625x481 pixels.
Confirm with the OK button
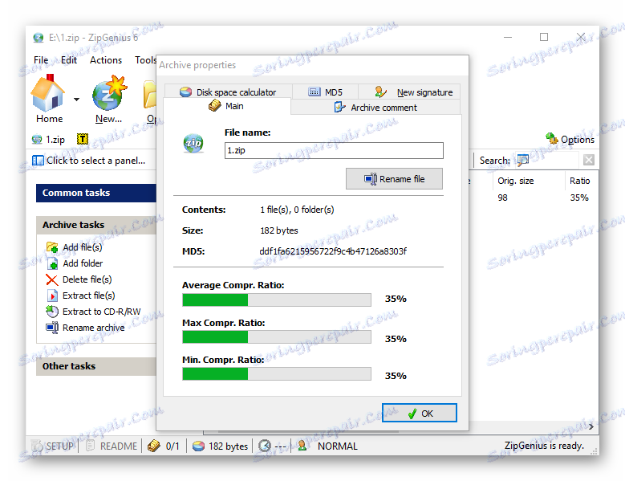point(420,413)
